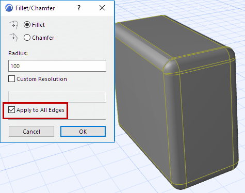Click the Chamfer option label text
Viewport: 245px width, 193px height.
pos(43,38)
